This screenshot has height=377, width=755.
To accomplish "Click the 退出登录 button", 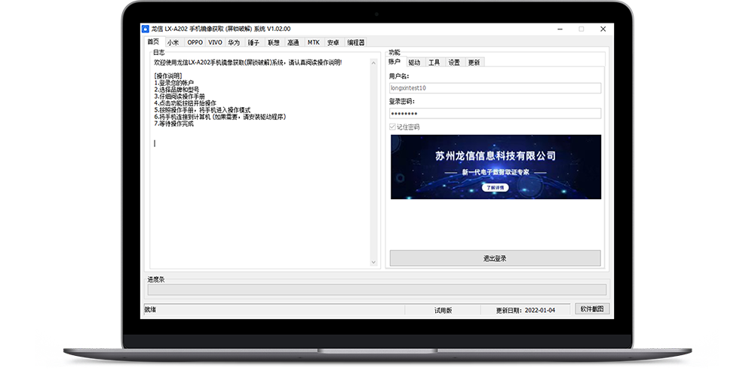I will 495,259.
